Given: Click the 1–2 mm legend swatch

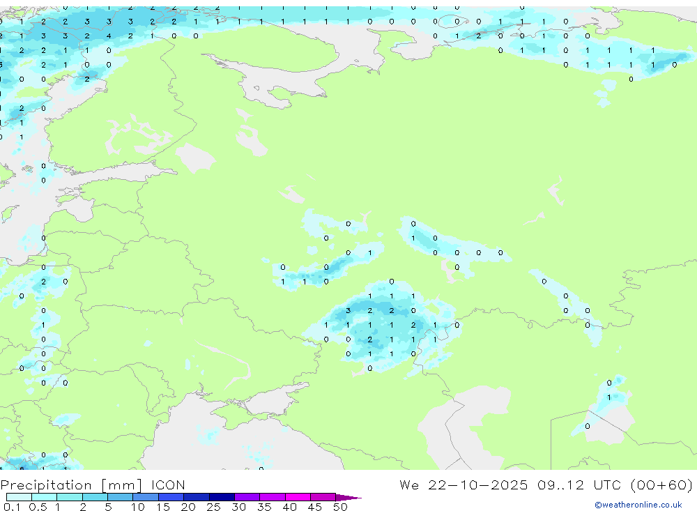Looking at the screenshot, I should (70, 497).
